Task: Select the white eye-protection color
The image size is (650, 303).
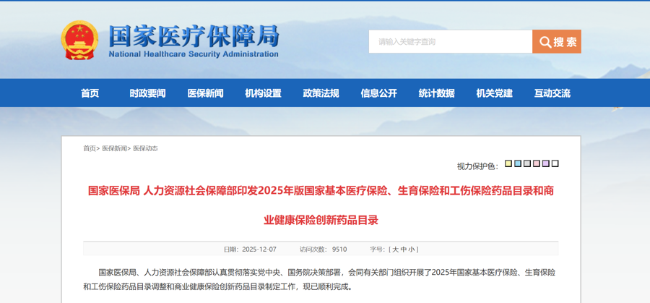Action: tap(555, 164)
